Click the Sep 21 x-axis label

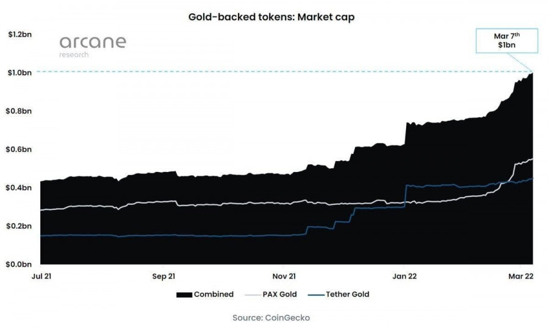pos(163,276)
